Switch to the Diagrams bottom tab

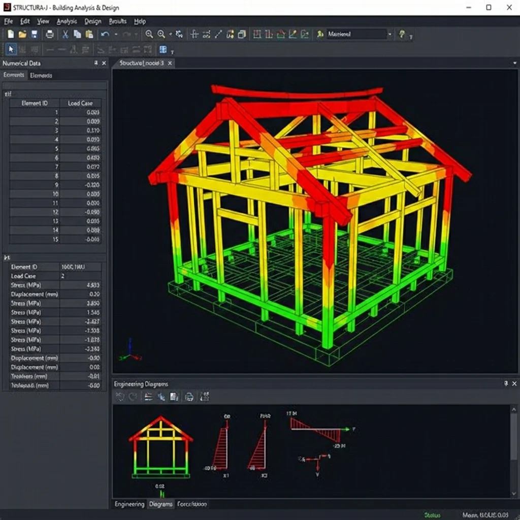point(160,504)
